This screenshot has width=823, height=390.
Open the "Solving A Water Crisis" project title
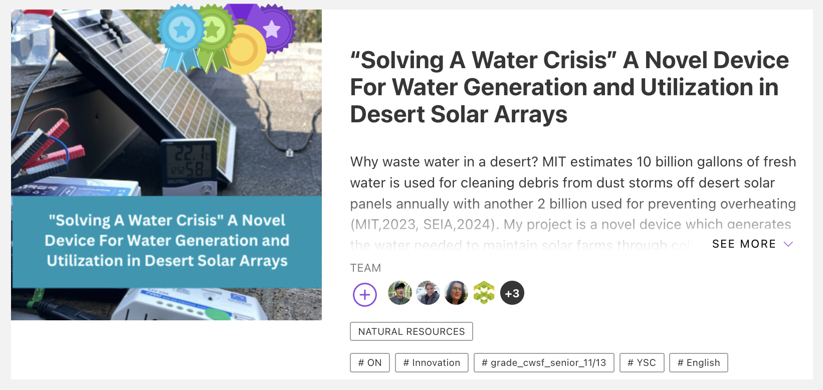click(569, 87)
